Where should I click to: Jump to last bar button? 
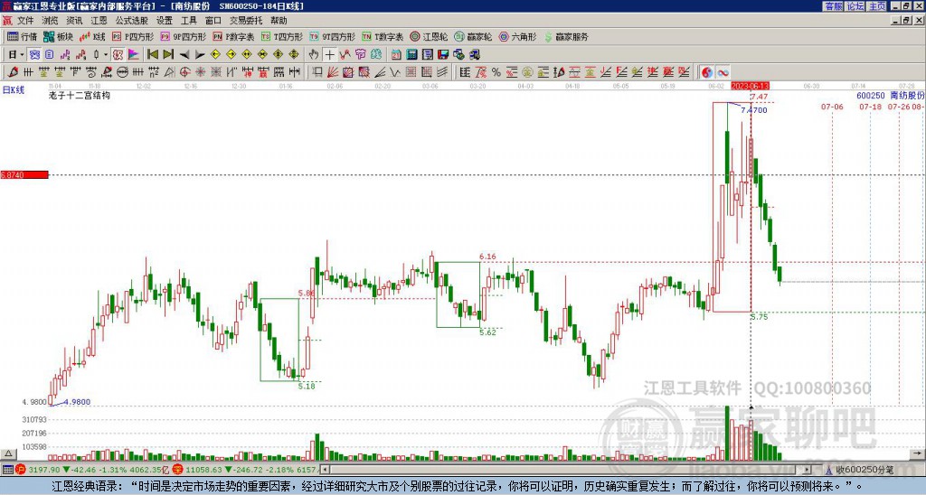click(x=168, y=55)
